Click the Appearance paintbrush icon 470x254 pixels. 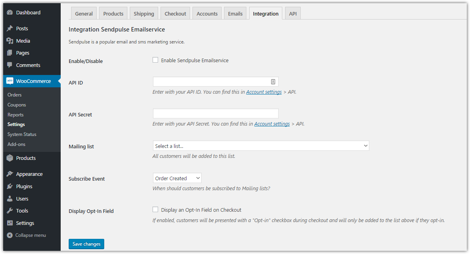[10, 174]
